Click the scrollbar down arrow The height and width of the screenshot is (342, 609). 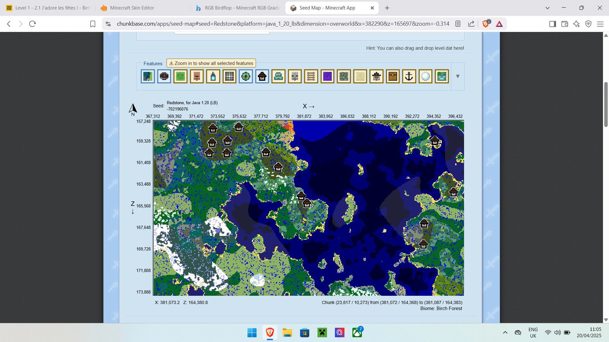(606, 320)
